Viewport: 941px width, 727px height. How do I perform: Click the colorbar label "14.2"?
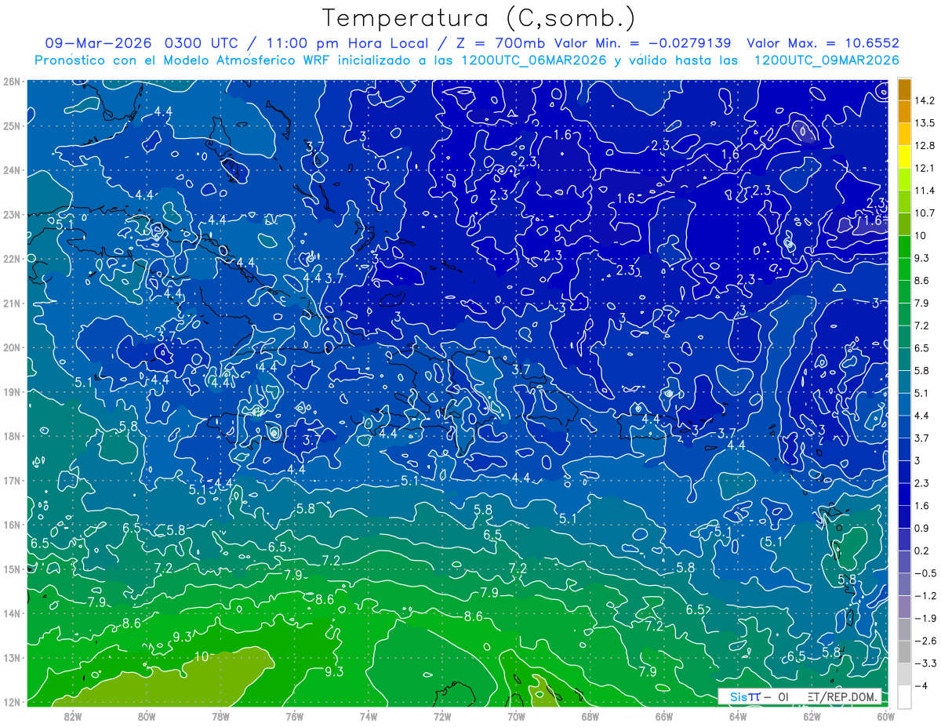pos(926,100)
